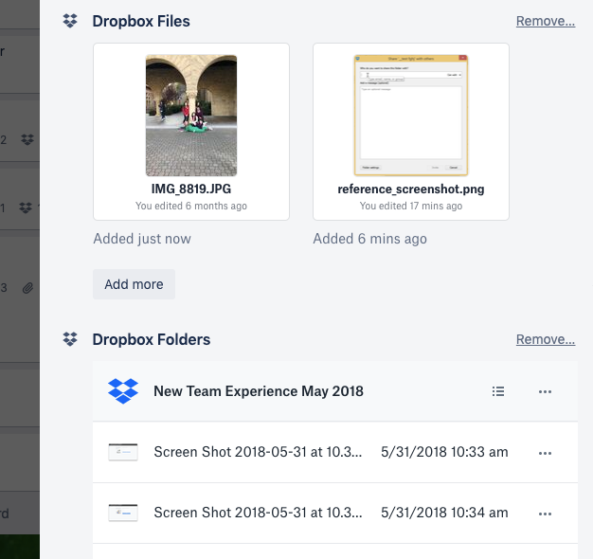Open thumbnail of the 10:34 am screenshot row
Viewport: 593px width, 559px height.
(x=123, y=513)
